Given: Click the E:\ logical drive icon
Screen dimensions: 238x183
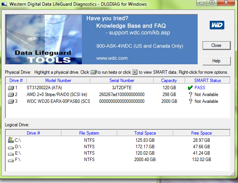Looking at the screenshot, I should pos(11,153).
